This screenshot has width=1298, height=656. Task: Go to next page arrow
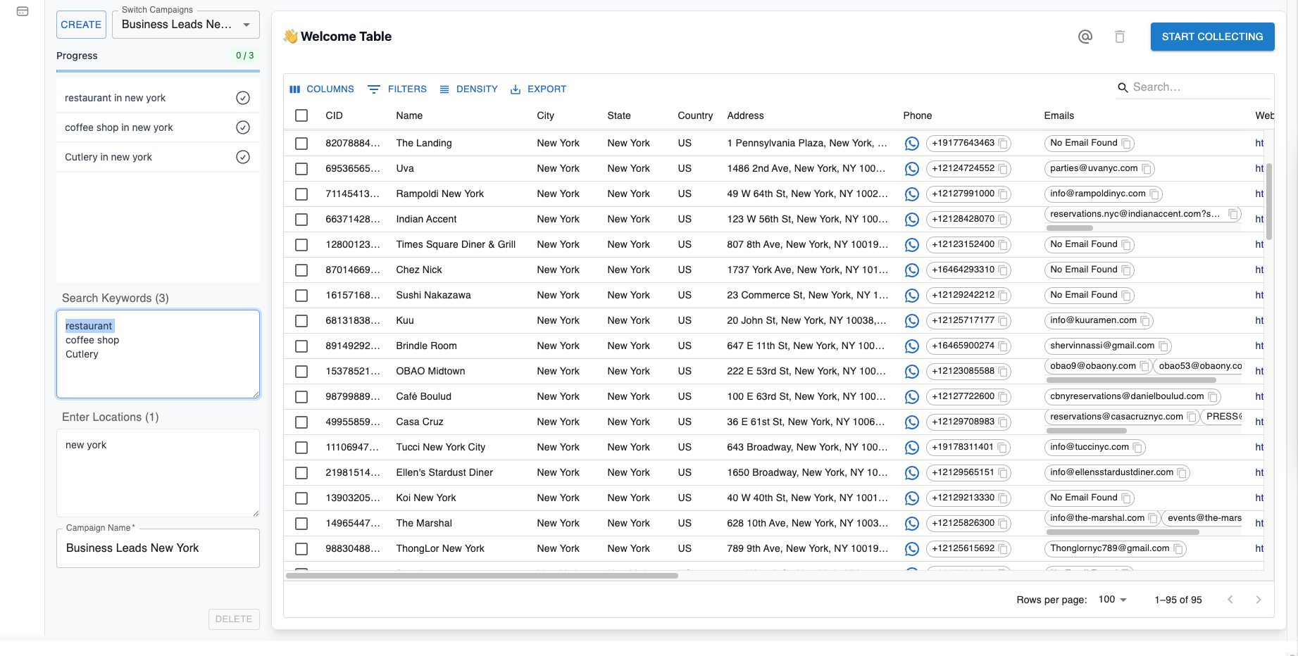click(1259, 600)
